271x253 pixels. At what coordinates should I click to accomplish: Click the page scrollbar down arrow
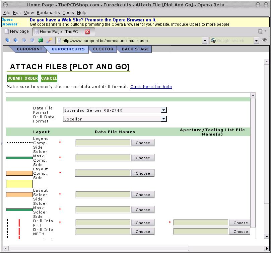tap(267, 236)
